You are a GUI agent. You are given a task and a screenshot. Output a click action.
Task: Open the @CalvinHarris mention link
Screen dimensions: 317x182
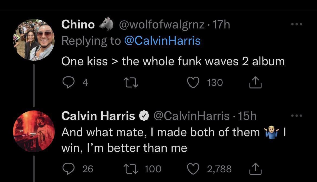[x=162, y=41]
